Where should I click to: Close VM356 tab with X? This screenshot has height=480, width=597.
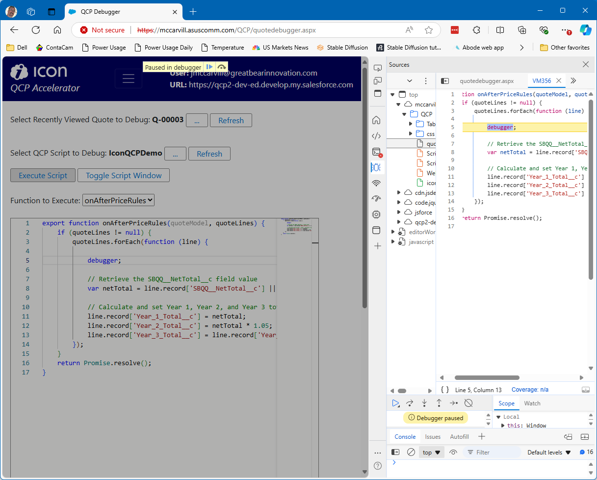tap(558, 81)
